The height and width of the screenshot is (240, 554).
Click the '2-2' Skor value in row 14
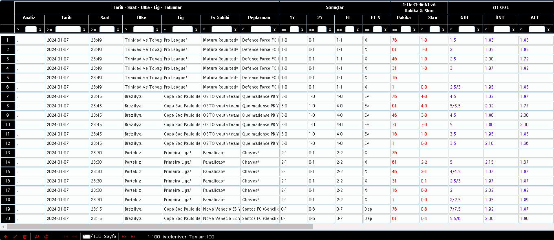[x=433, y=162]
